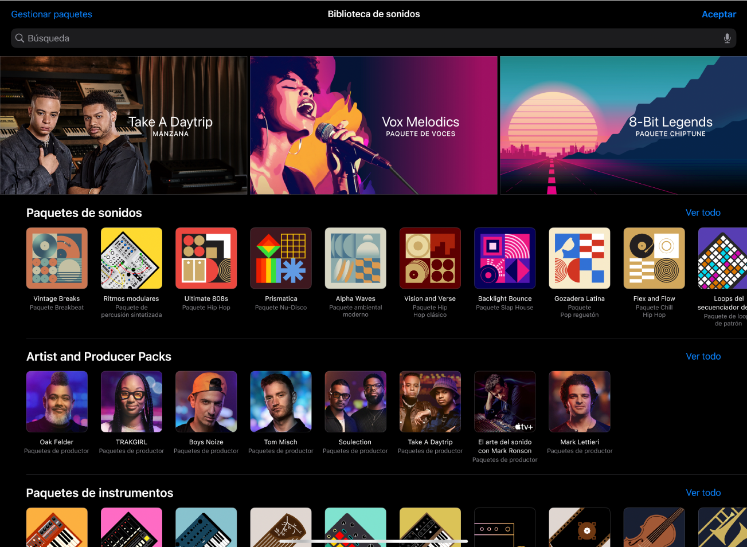This screenshot has width=747, height=547.
Task: Open the Vintage Breaks sound pack
Action: pyautogui.click(x=57, y=258)
